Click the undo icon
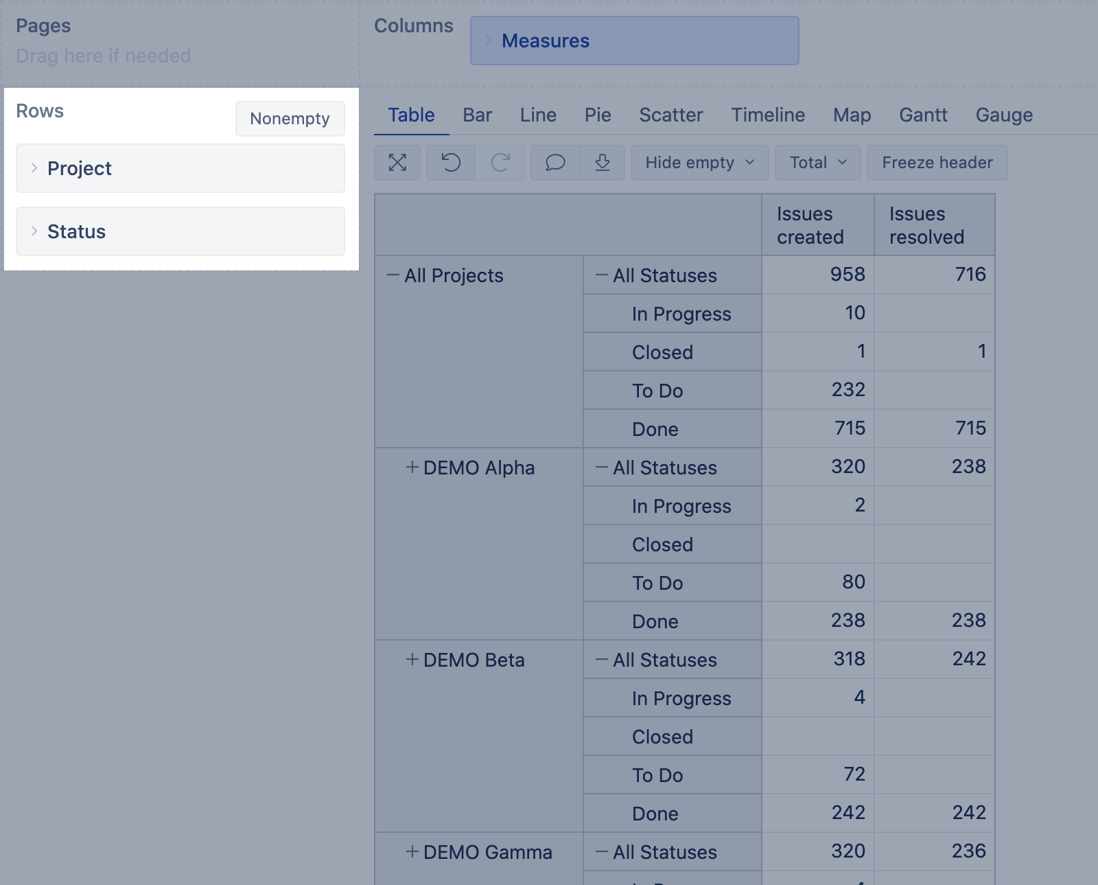Image resolution: width=1098 pixels, height=885 pixels. [449, 163]
